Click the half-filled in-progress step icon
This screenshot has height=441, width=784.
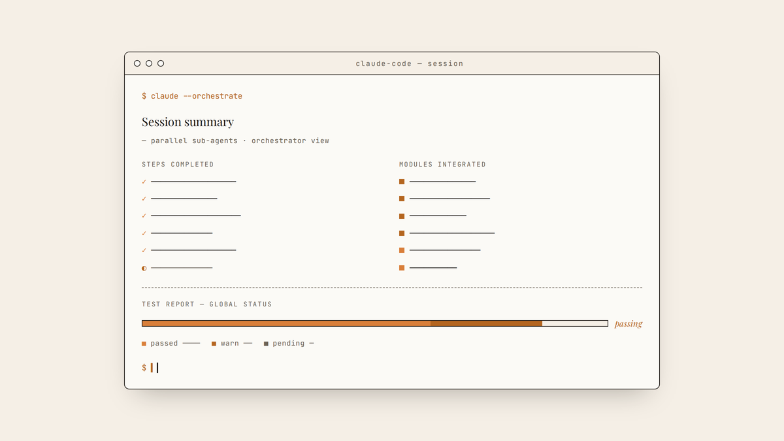(144, 268)
